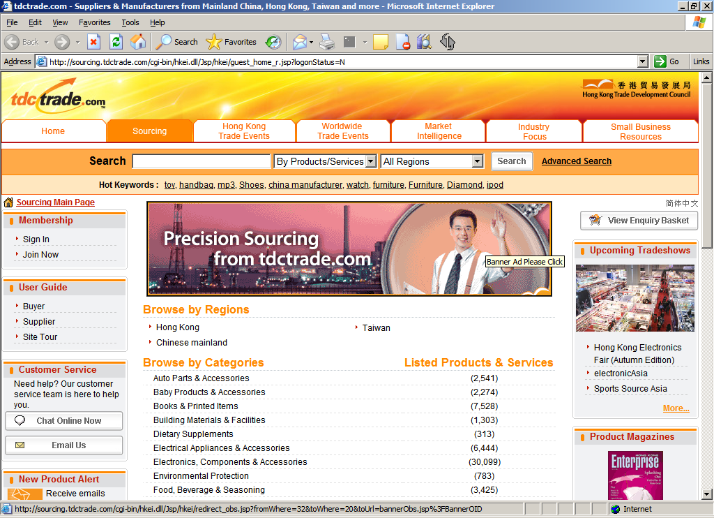Image resolution: width=714 pixels, height=518 pixels.
Task: Click the vertical scrollbar down arrow
Action: pos(706,494)
